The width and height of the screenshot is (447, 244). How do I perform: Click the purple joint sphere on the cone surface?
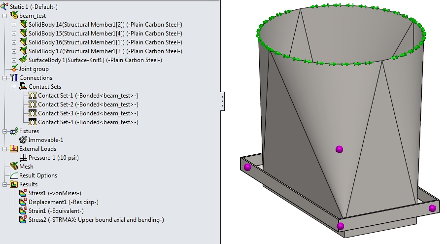(x=339, y=149)
